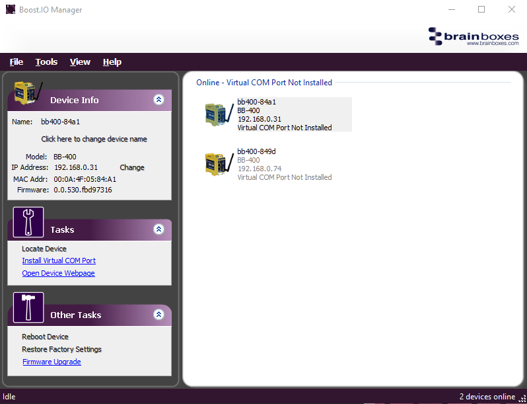Click the wrench Tasks icon
The height and width of the screenshot is (404, 527).
click(28, 222)
